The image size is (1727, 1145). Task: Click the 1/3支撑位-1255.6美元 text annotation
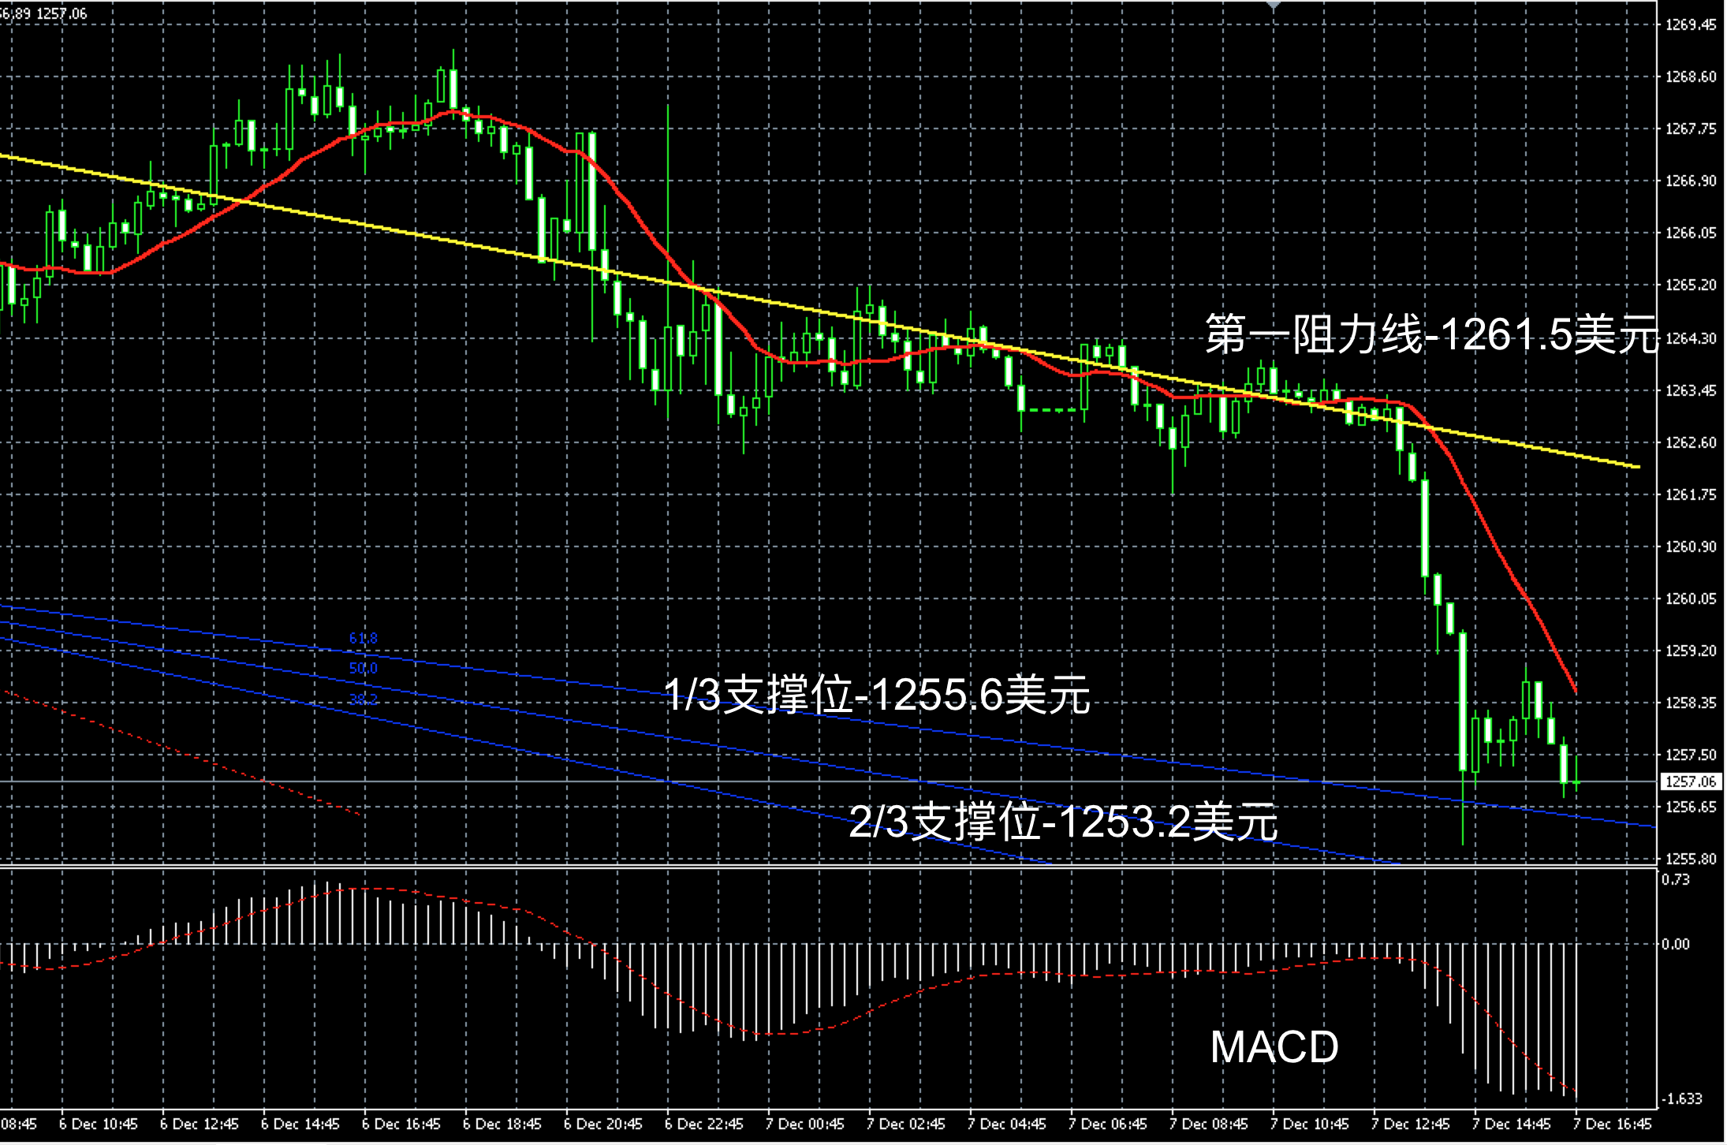point(876,695)
